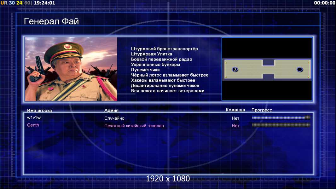Viewport: 336px width, 189px height.
Task: Click player name 'Genth'
Action: [33, 125]
